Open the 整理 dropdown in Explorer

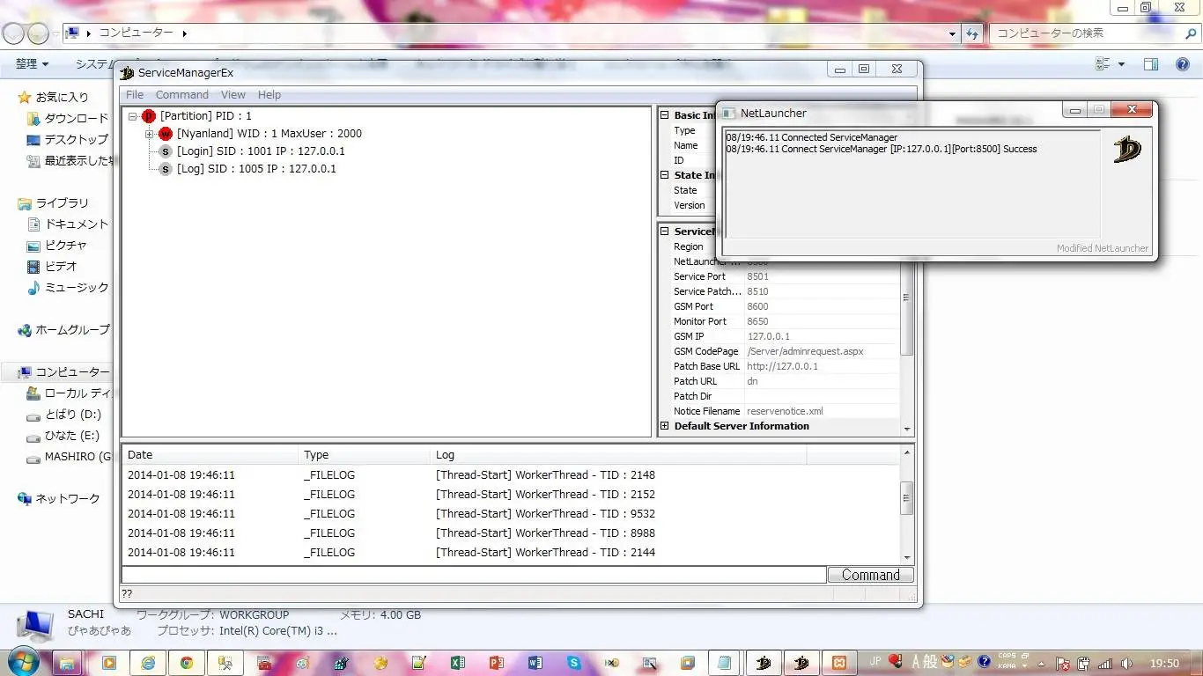pos(32,64)
